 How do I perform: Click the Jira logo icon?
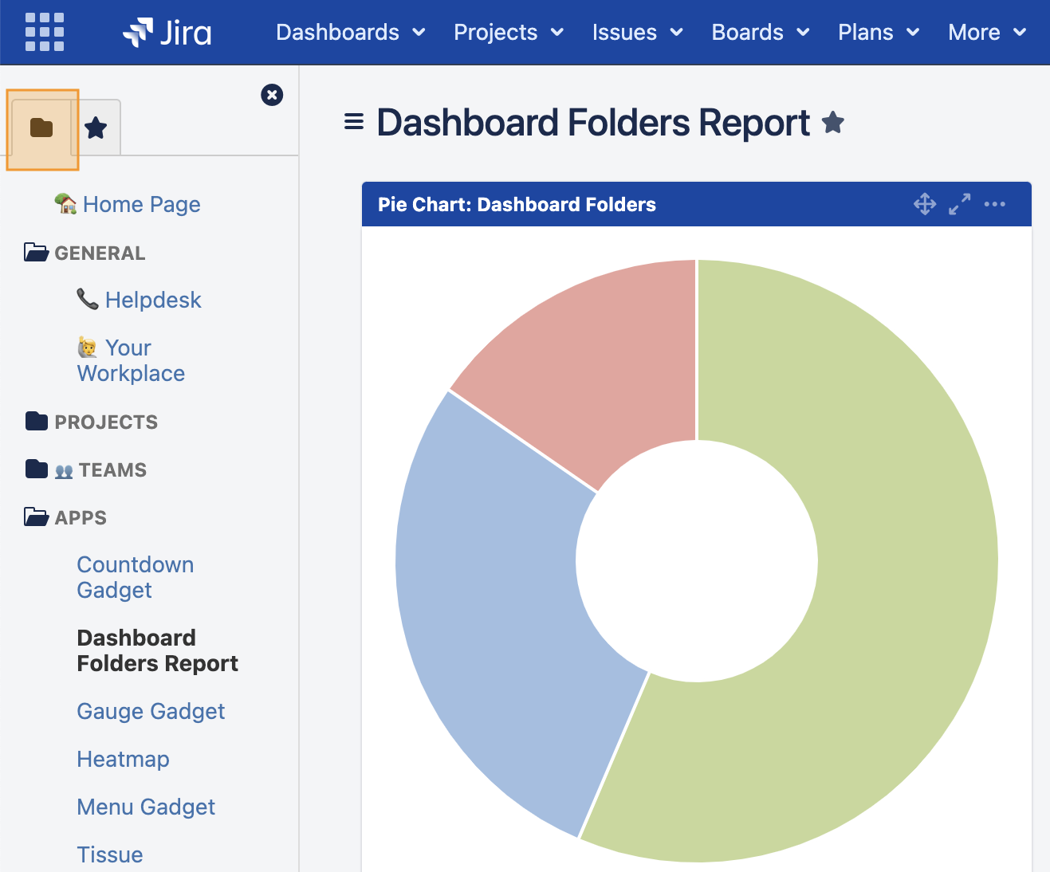pos(140,32)
